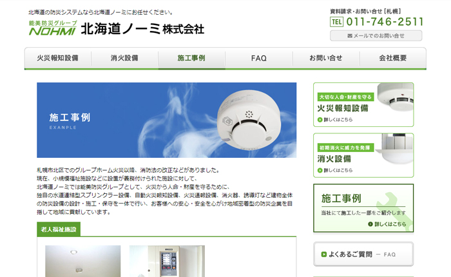
Task: Select the 施工事例 navigation tab
Action: pyautogui.click(x=191, y=58)
